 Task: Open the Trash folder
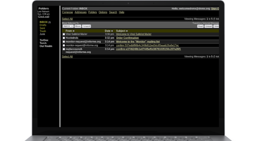pos(43,31)
